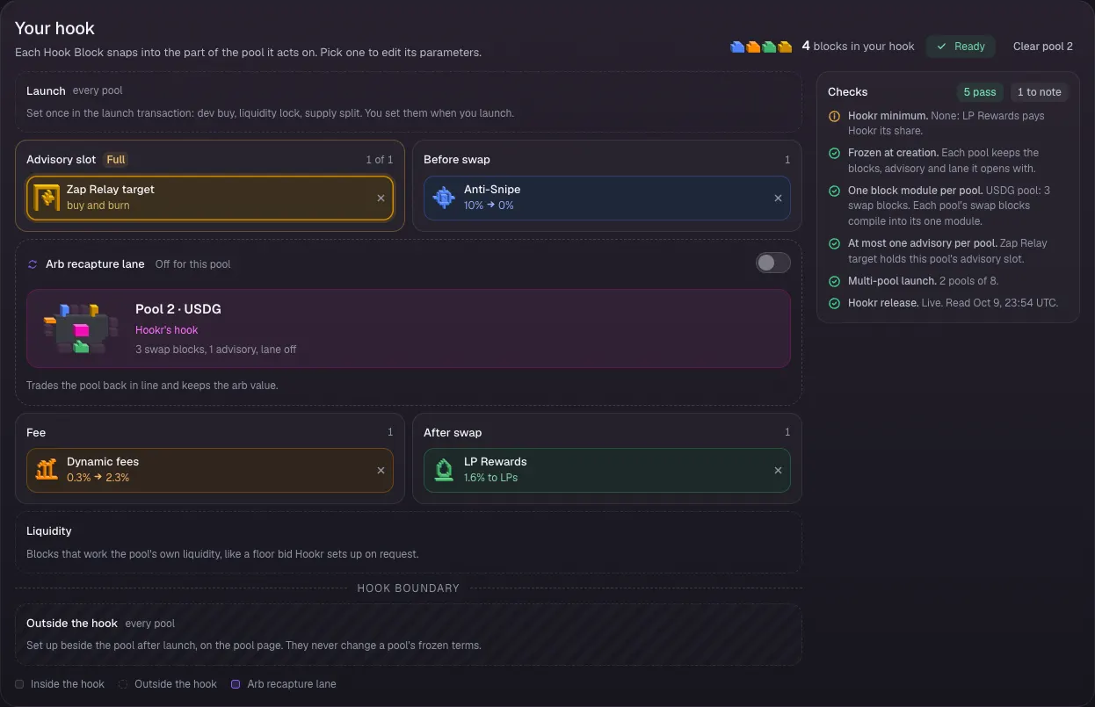
Task: Click the Liquidity section heading
Action: pyautogui.click(x=49, y=531)
